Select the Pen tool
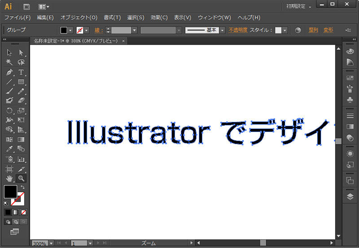 point(9,72)
